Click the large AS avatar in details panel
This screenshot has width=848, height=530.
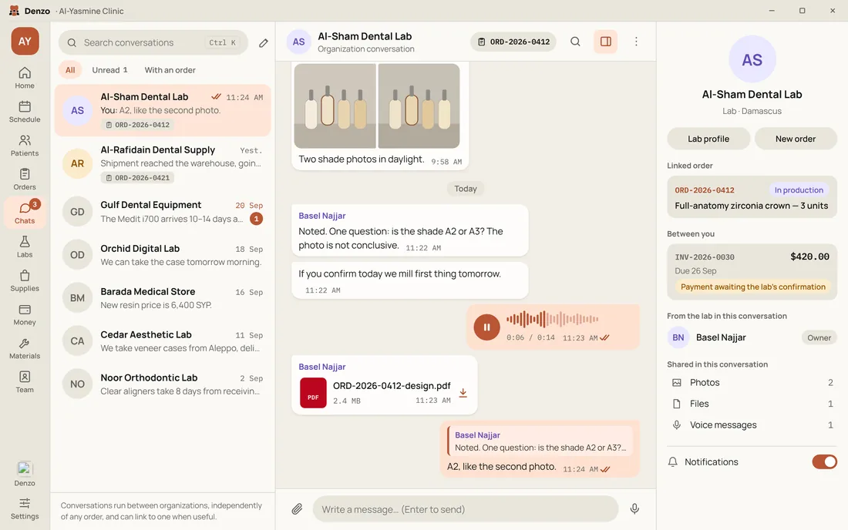(x=752, y=59)
